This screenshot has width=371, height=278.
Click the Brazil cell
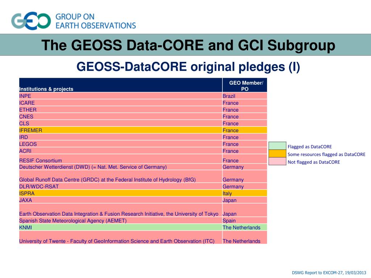245,96
